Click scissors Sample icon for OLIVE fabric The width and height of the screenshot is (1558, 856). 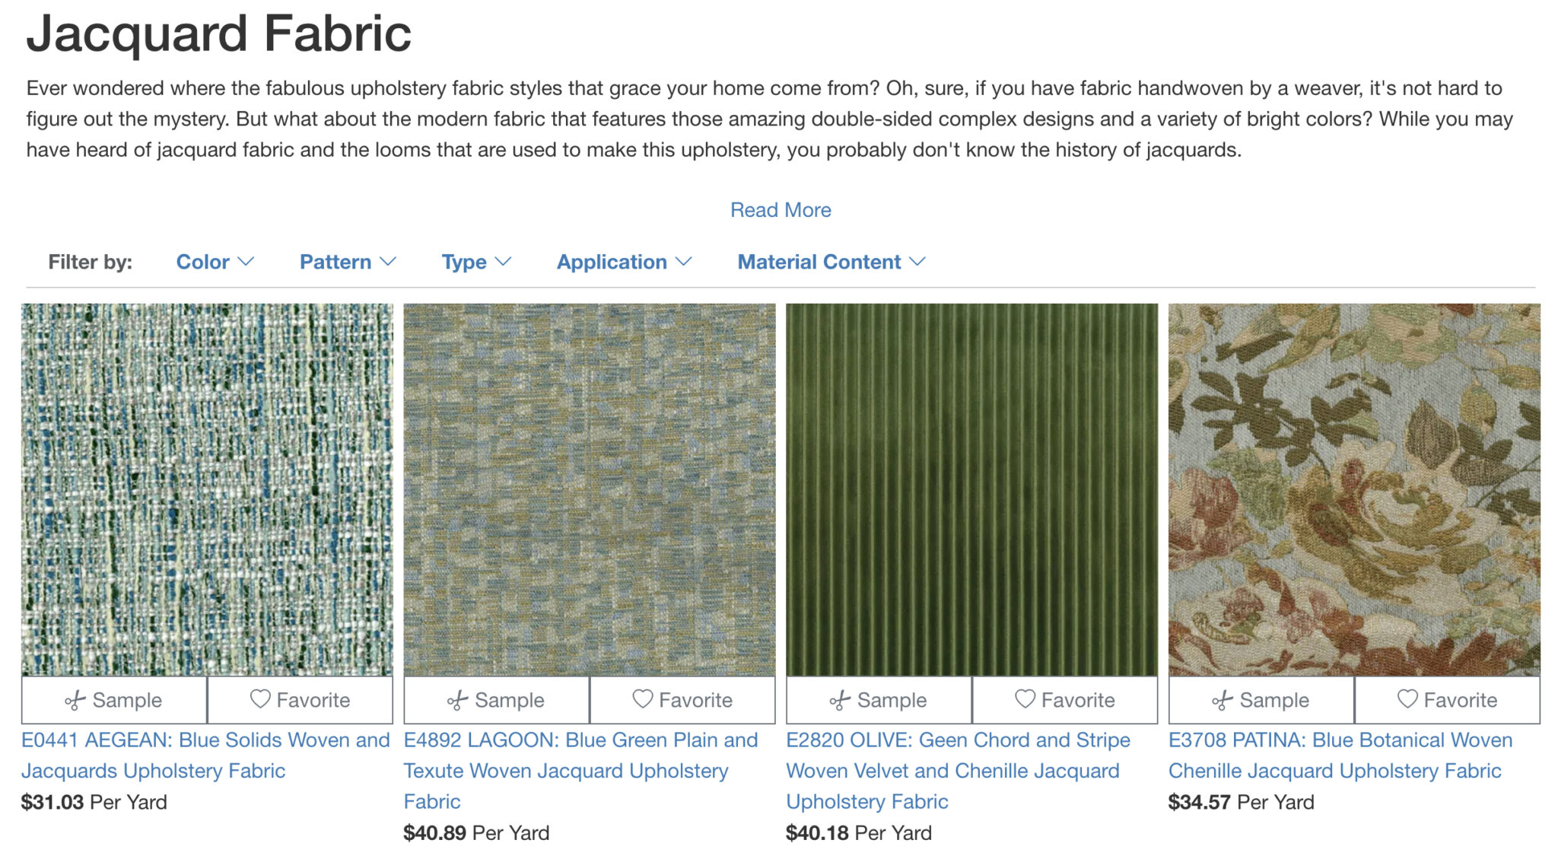[x=840, y=701]
